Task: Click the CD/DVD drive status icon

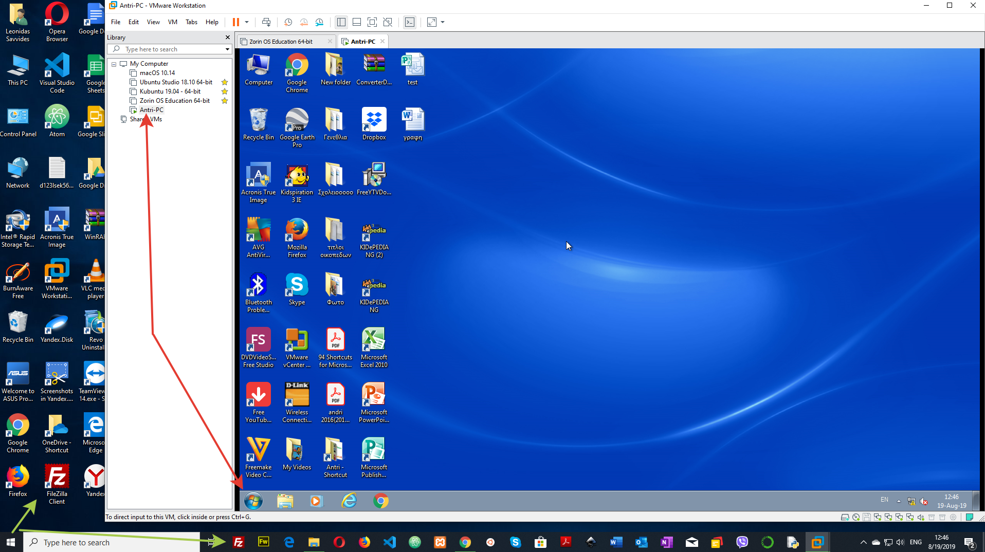Action: pyautogui.click(x=855, y=517)
